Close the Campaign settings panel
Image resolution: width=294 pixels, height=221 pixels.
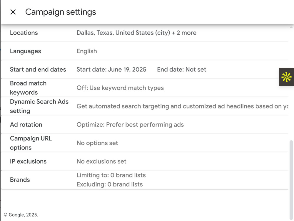pos(13,12)
